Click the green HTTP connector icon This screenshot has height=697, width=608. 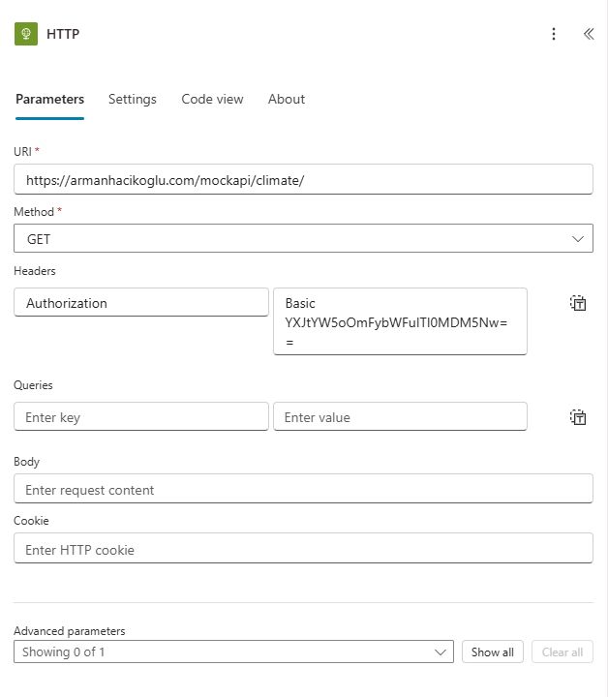pos(26,34)
